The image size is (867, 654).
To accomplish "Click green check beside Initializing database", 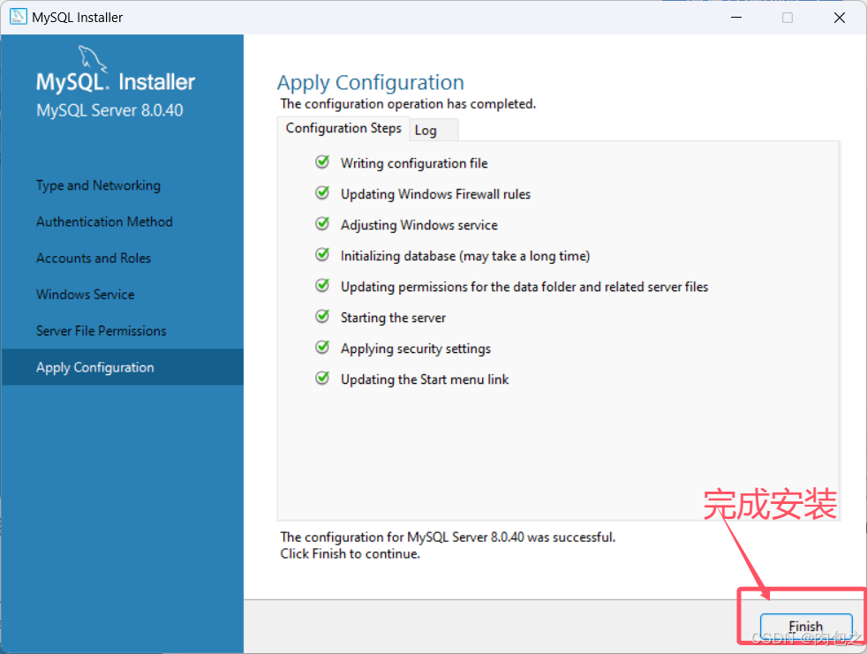I will [x=322, y=255].
